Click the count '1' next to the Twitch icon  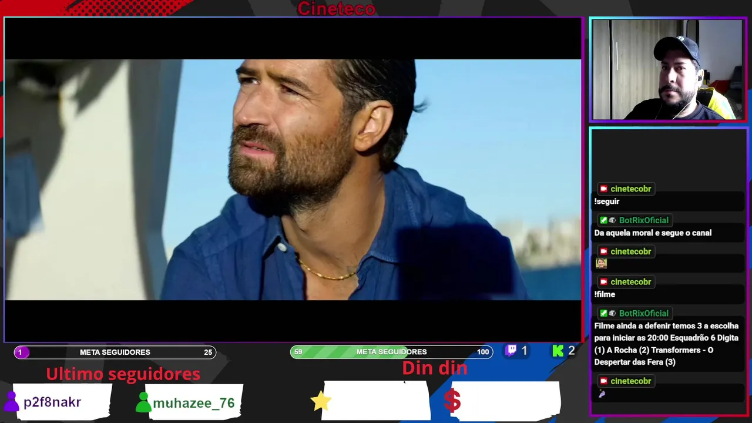pyautogui.click(x=524, y=351)
